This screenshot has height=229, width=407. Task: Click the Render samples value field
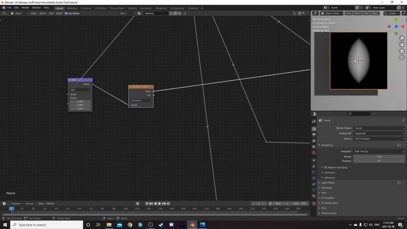(379, 156)
